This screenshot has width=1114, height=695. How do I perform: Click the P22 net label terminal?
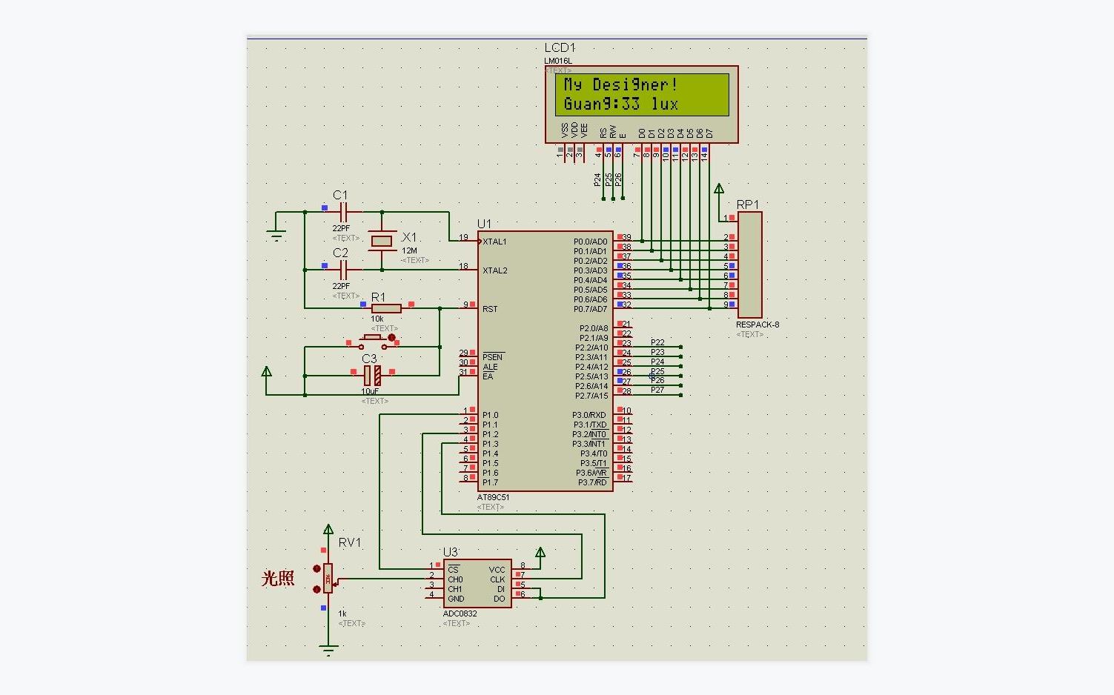(x=657, y=342)
